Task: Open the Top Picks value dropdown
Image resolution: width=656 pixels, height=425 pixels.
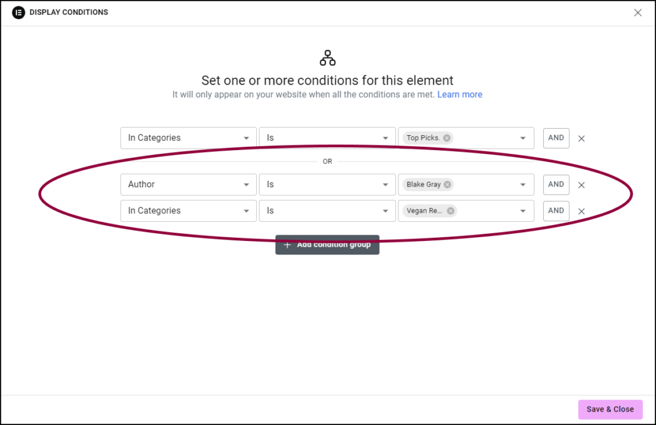Action: click(523, 138)
